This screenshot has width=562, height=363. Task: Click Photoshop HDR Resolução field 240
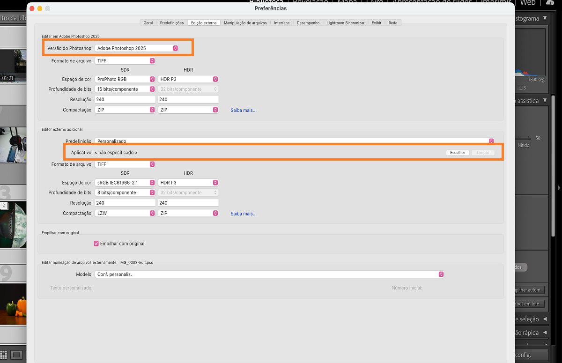[188, 99]
